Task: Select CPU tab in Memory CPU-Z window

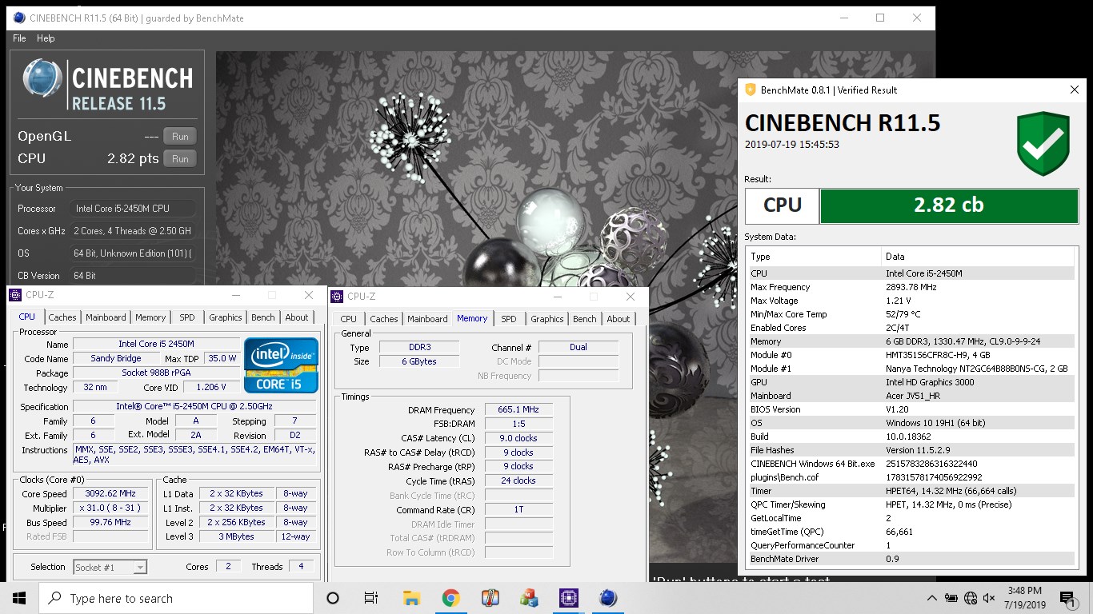Action: (349, 319)
